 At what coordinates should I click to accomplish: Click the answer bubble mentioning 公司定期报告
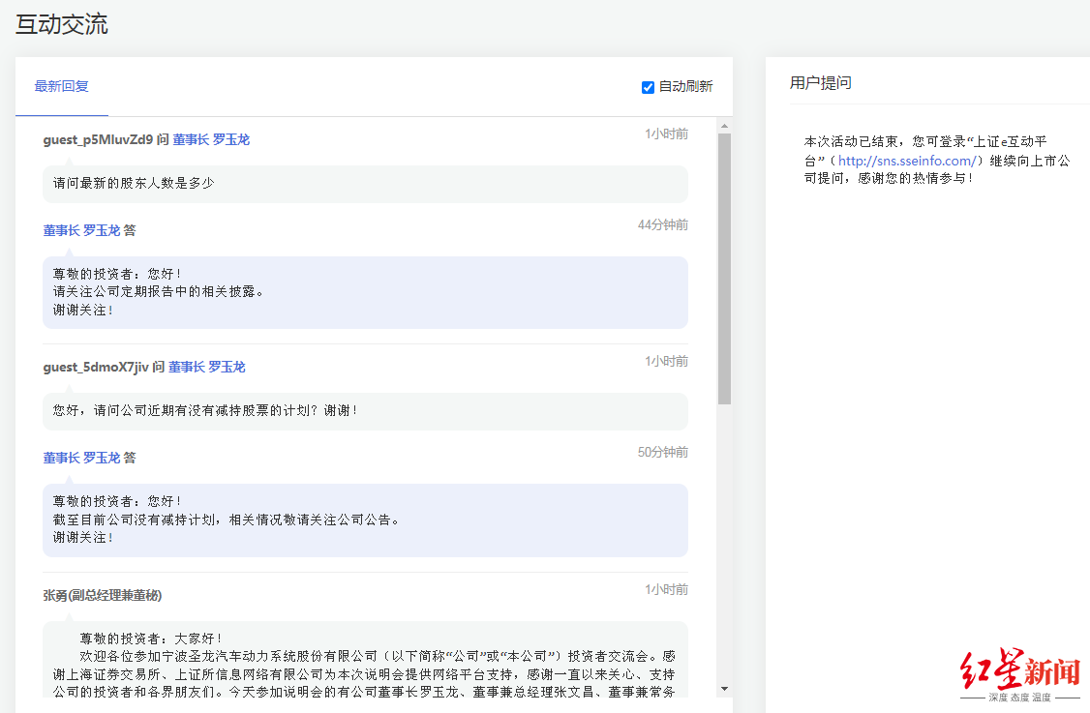tap(365, 291)
